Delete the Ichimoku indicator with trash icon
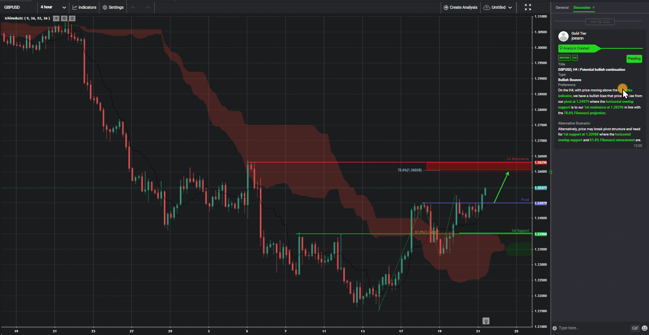 pyautogui.click(x=72, y=18)
